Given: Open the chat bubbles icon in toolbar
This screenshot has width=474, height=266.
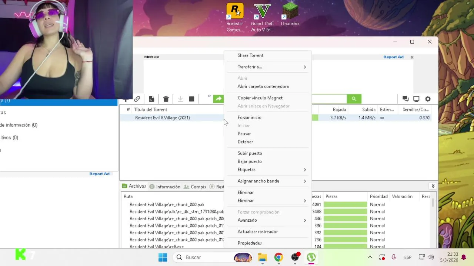Looking at the screenshot, I should pyautogui.click(x=405, y=99).
